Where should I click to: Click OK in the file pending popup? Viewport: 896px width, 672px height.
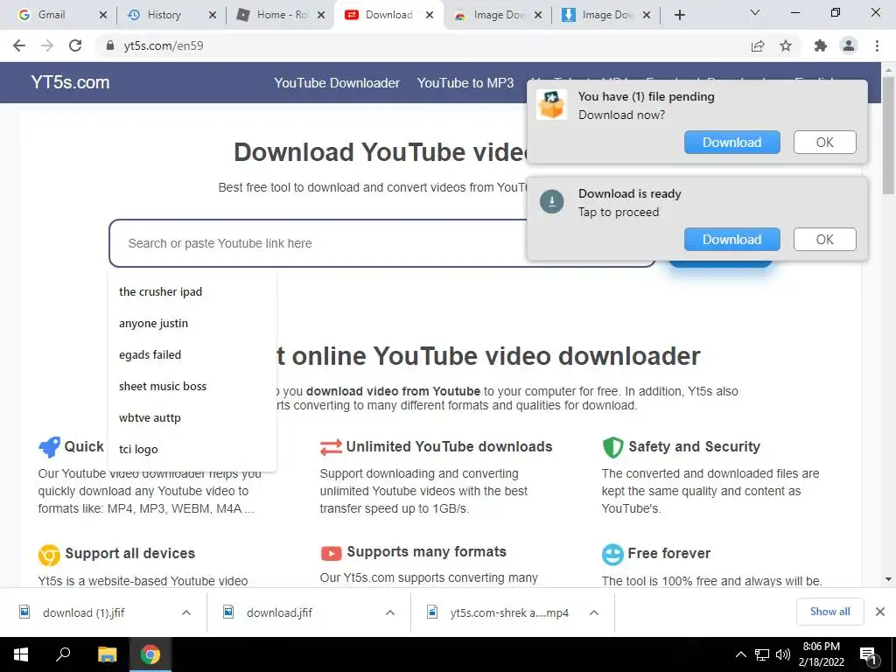tap(824, 143)
